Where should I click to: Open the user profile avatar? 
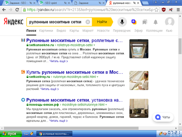[x=170, y=22]
